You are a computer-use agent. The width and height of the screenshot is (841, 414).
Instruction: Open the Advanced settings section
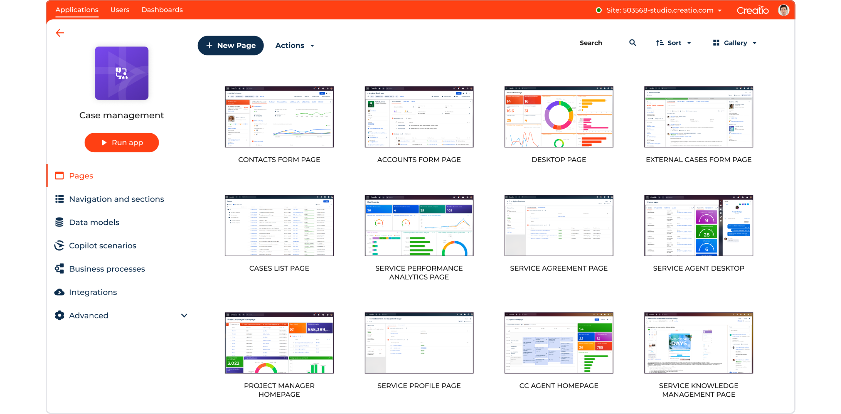(88, 315)
